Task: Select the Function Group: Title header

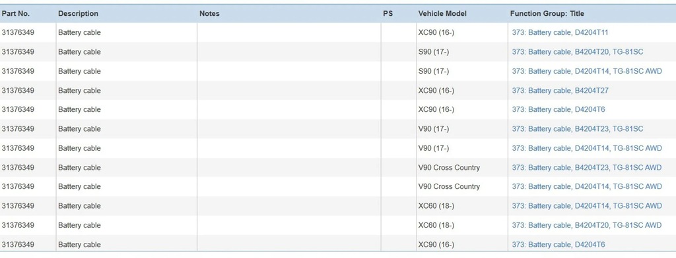Action: (x=547, y=14)
